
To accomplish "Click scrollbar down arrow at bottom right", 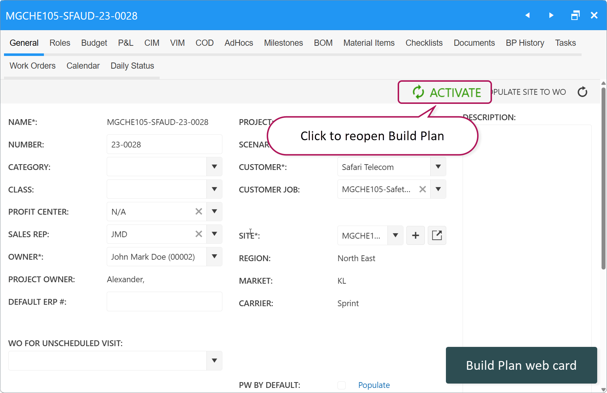I will point(603,389).
